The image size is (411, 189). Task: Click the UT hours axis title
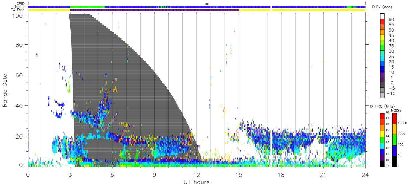pos(196,182)
